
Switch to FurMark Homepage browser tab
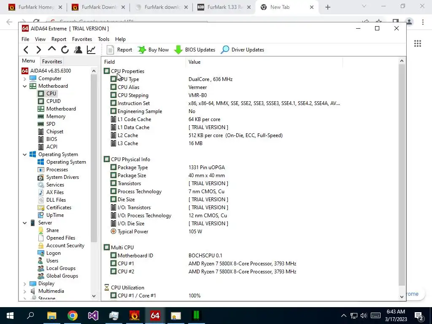click(x=36, y=7)
